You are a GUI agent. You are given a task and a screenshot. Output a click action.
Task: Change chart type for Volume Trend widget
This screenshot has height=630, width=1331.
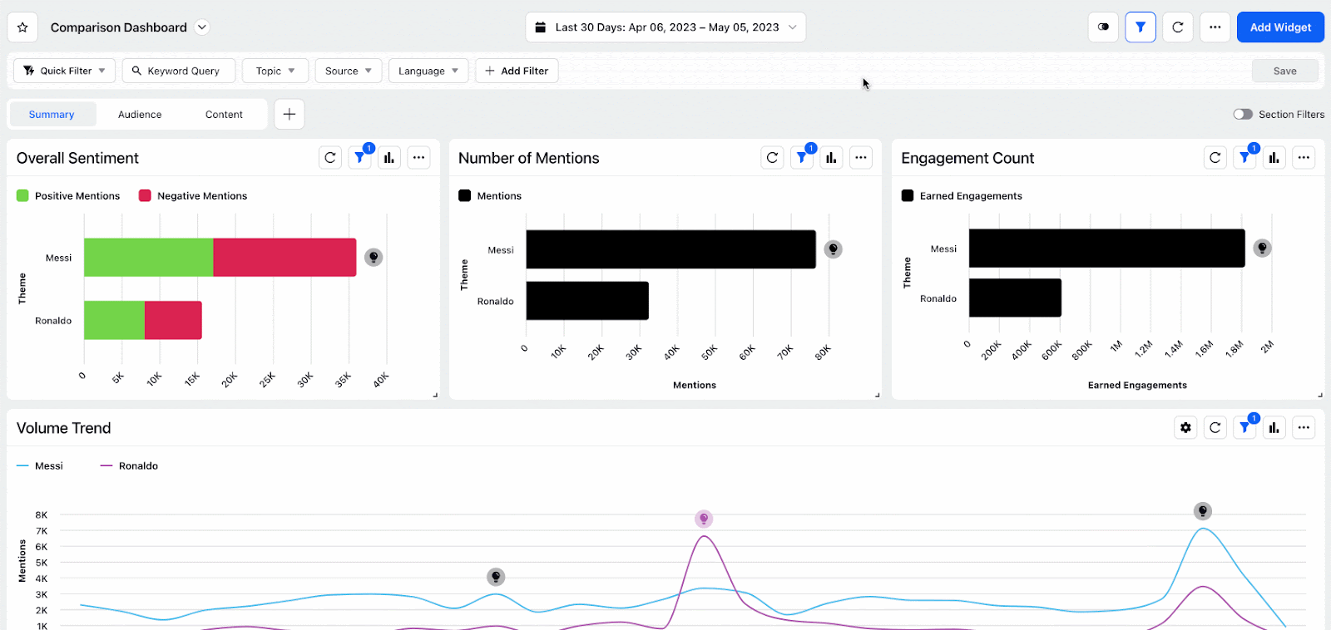pyautogui.click(x=1274, y=428)
